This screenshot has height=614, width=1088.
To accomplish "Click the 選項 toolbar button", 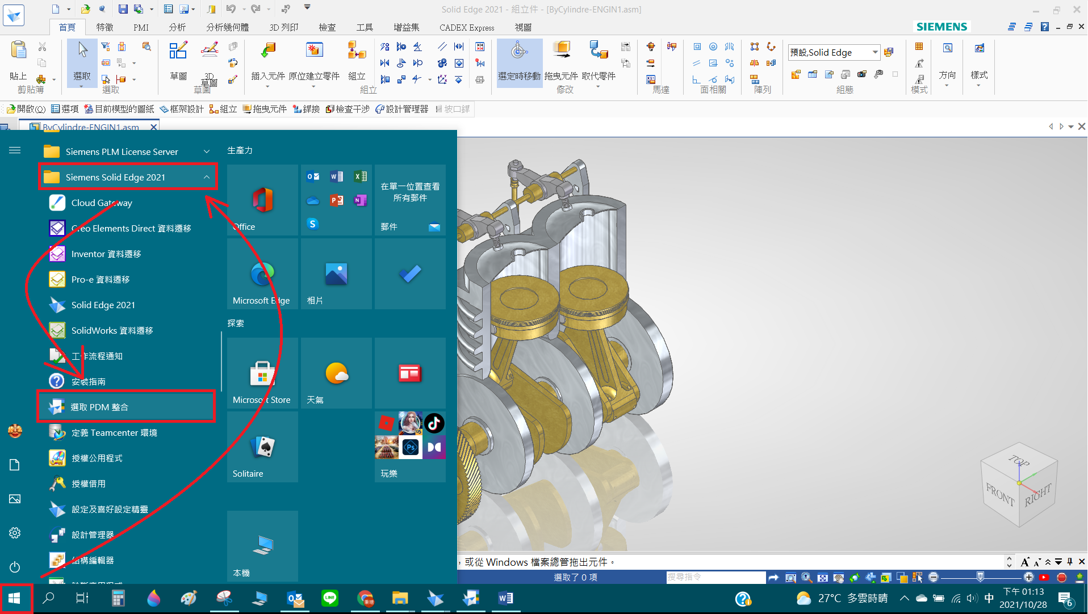I will (x=65, y=109).
